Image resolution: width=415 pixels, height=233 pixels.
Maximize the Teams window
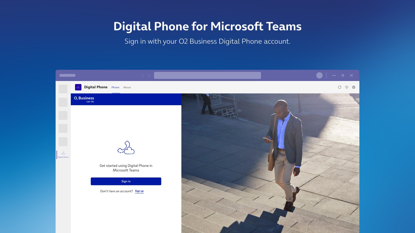(343, 76)
